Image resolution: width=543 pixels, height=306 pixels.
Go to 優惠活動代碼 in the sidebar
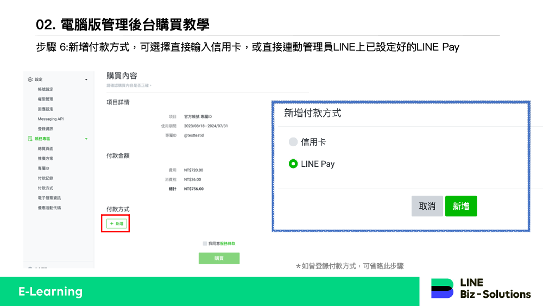click(x=49, y=208)
